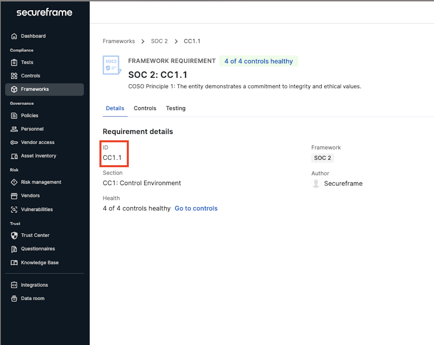Click the Vendors storefront icon
The image size is (434, 345).
coord(14,196)
